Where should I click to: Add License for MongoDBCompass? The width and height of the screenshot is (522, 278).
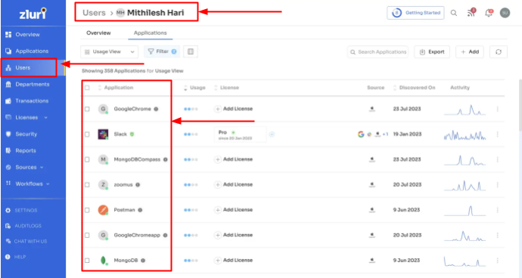coord(234,159)
